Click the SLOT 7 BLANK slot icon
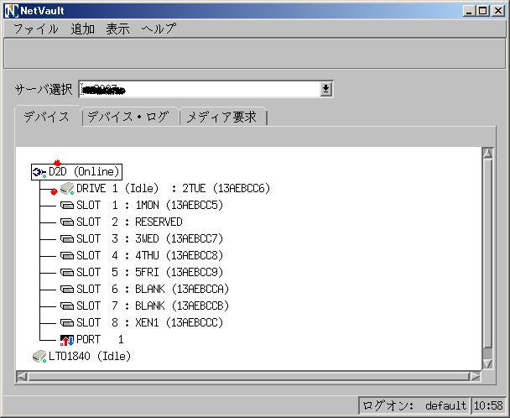This screenshot has width=510, height=418. pyautogui.click(x=67, y=306)
